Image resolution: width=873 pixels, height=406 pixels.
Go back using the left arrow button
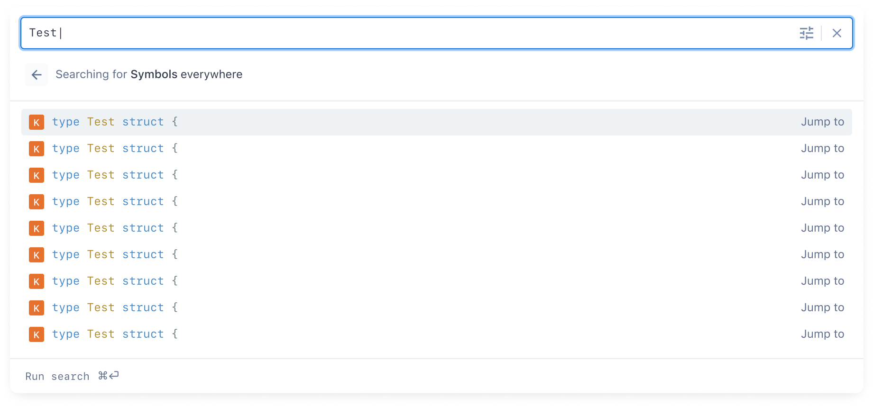(37, 75)
